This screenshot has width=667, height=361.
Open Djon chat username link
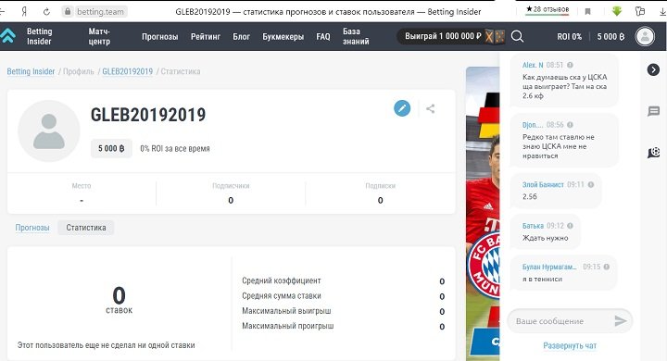533,125
